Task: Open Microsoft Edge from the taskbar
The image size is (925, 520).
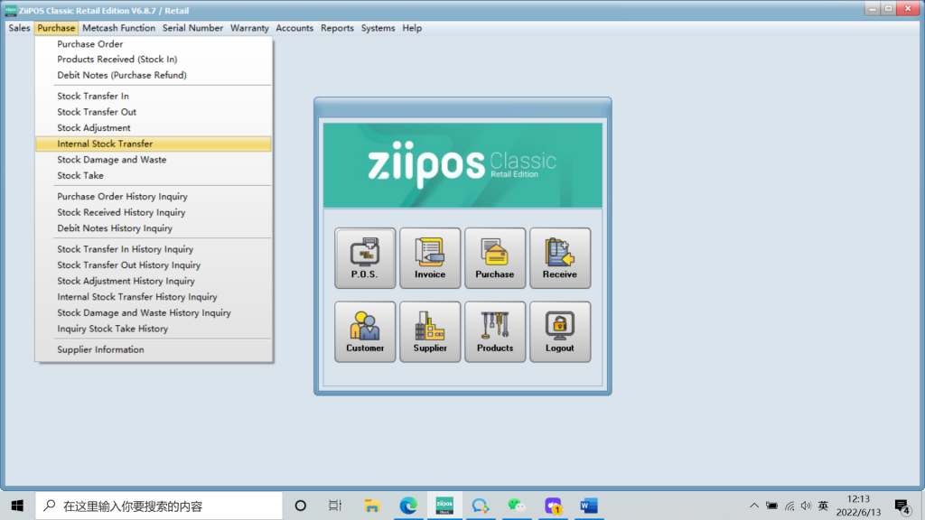Action: coord(408,506)
